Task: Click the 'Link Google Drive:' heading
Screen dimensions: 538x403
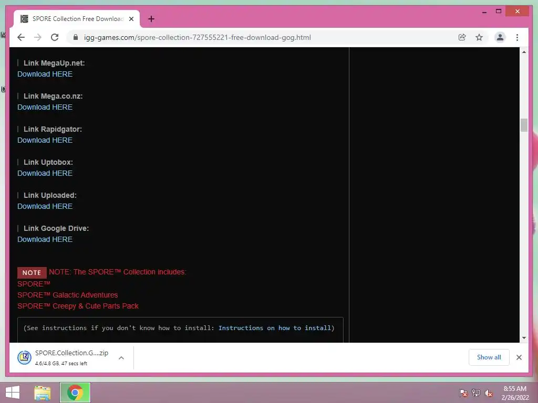Action: click(x=56, y=228)
